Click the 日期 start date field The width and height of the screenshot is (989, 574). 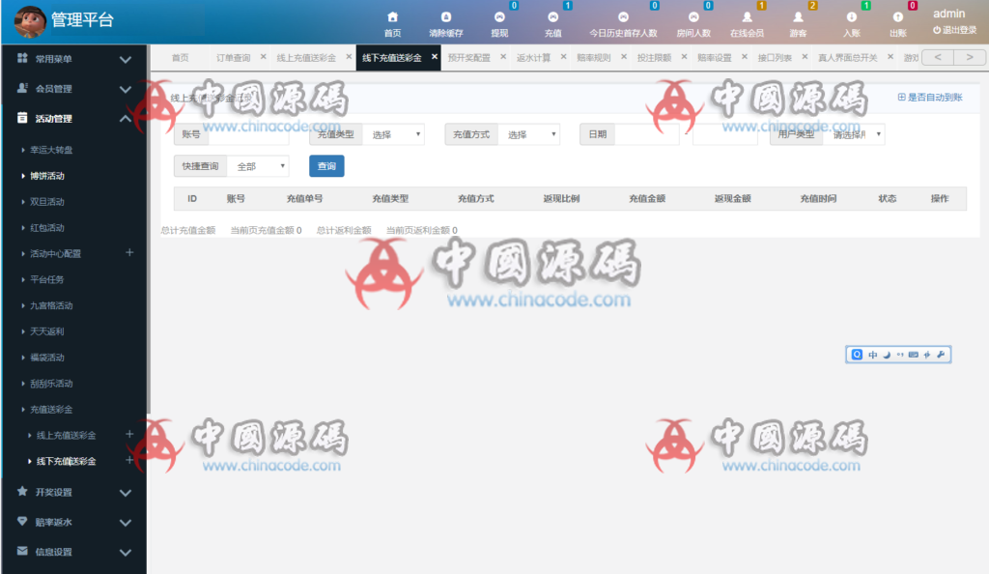(x=647, y=134)
